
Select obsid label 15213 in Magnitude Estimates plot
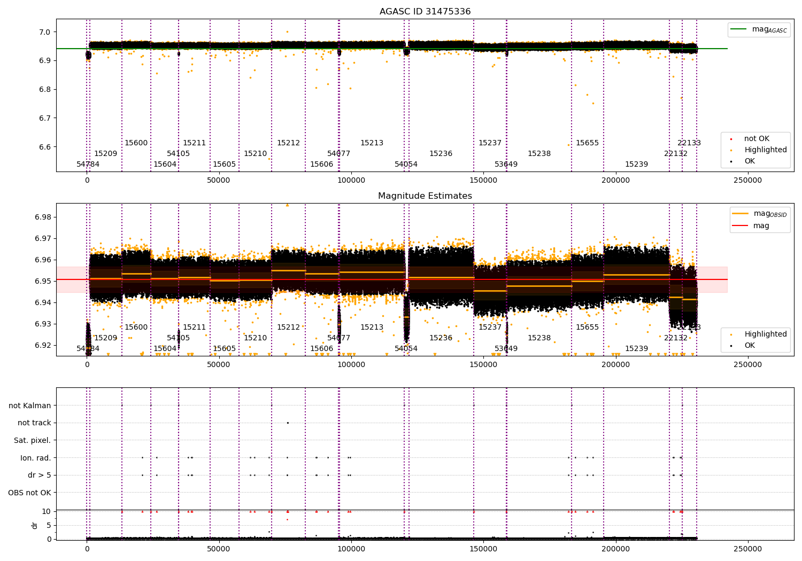372,328
